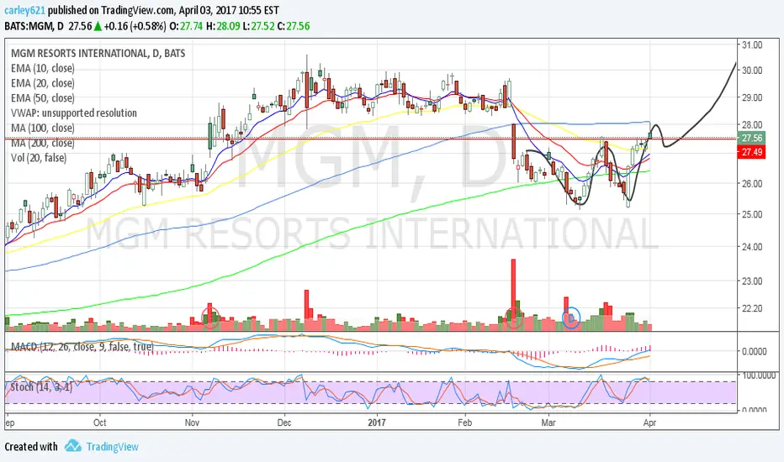Viewport: 784px width, 462px height.
Task: Select the MGM RESORTS INTERNATIONAL, D, BATS legend title
Action: (x=98, y=53)
